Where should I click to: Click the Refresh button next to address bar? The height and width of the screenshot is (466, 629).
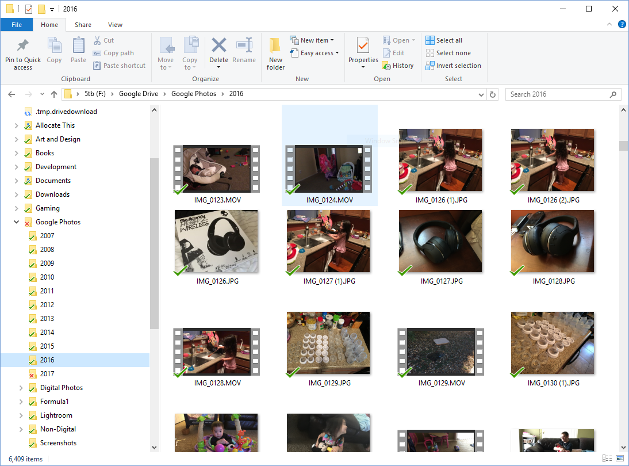point(493,94)
